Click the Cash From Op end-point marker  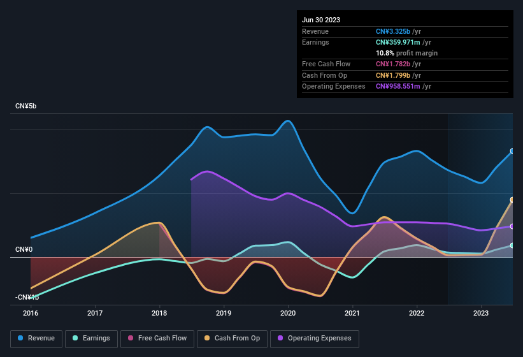[x=512, y=200]
